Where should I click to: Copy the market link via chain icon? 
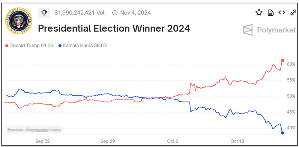[293, 13]
